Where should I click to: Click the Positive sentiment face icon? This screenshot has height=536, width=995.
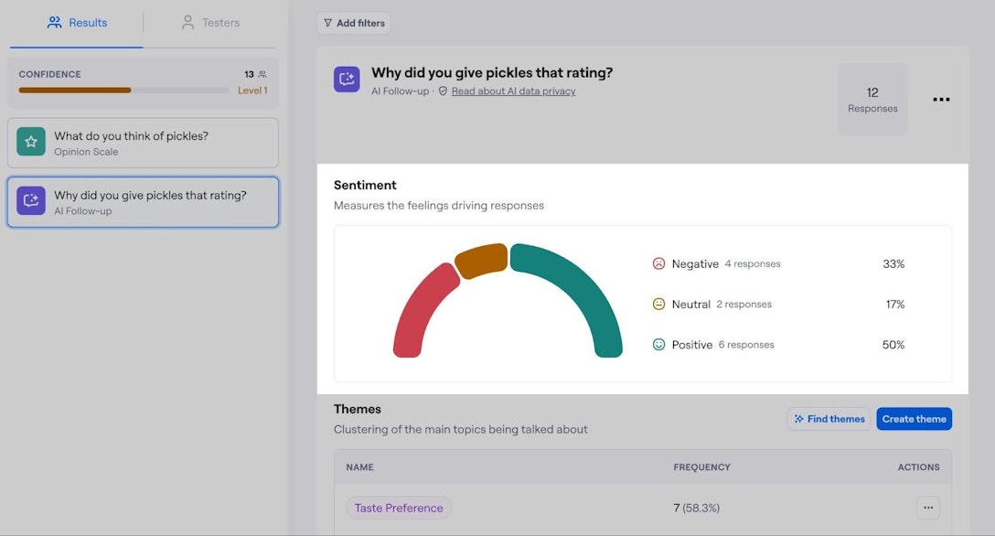(658, 344)
